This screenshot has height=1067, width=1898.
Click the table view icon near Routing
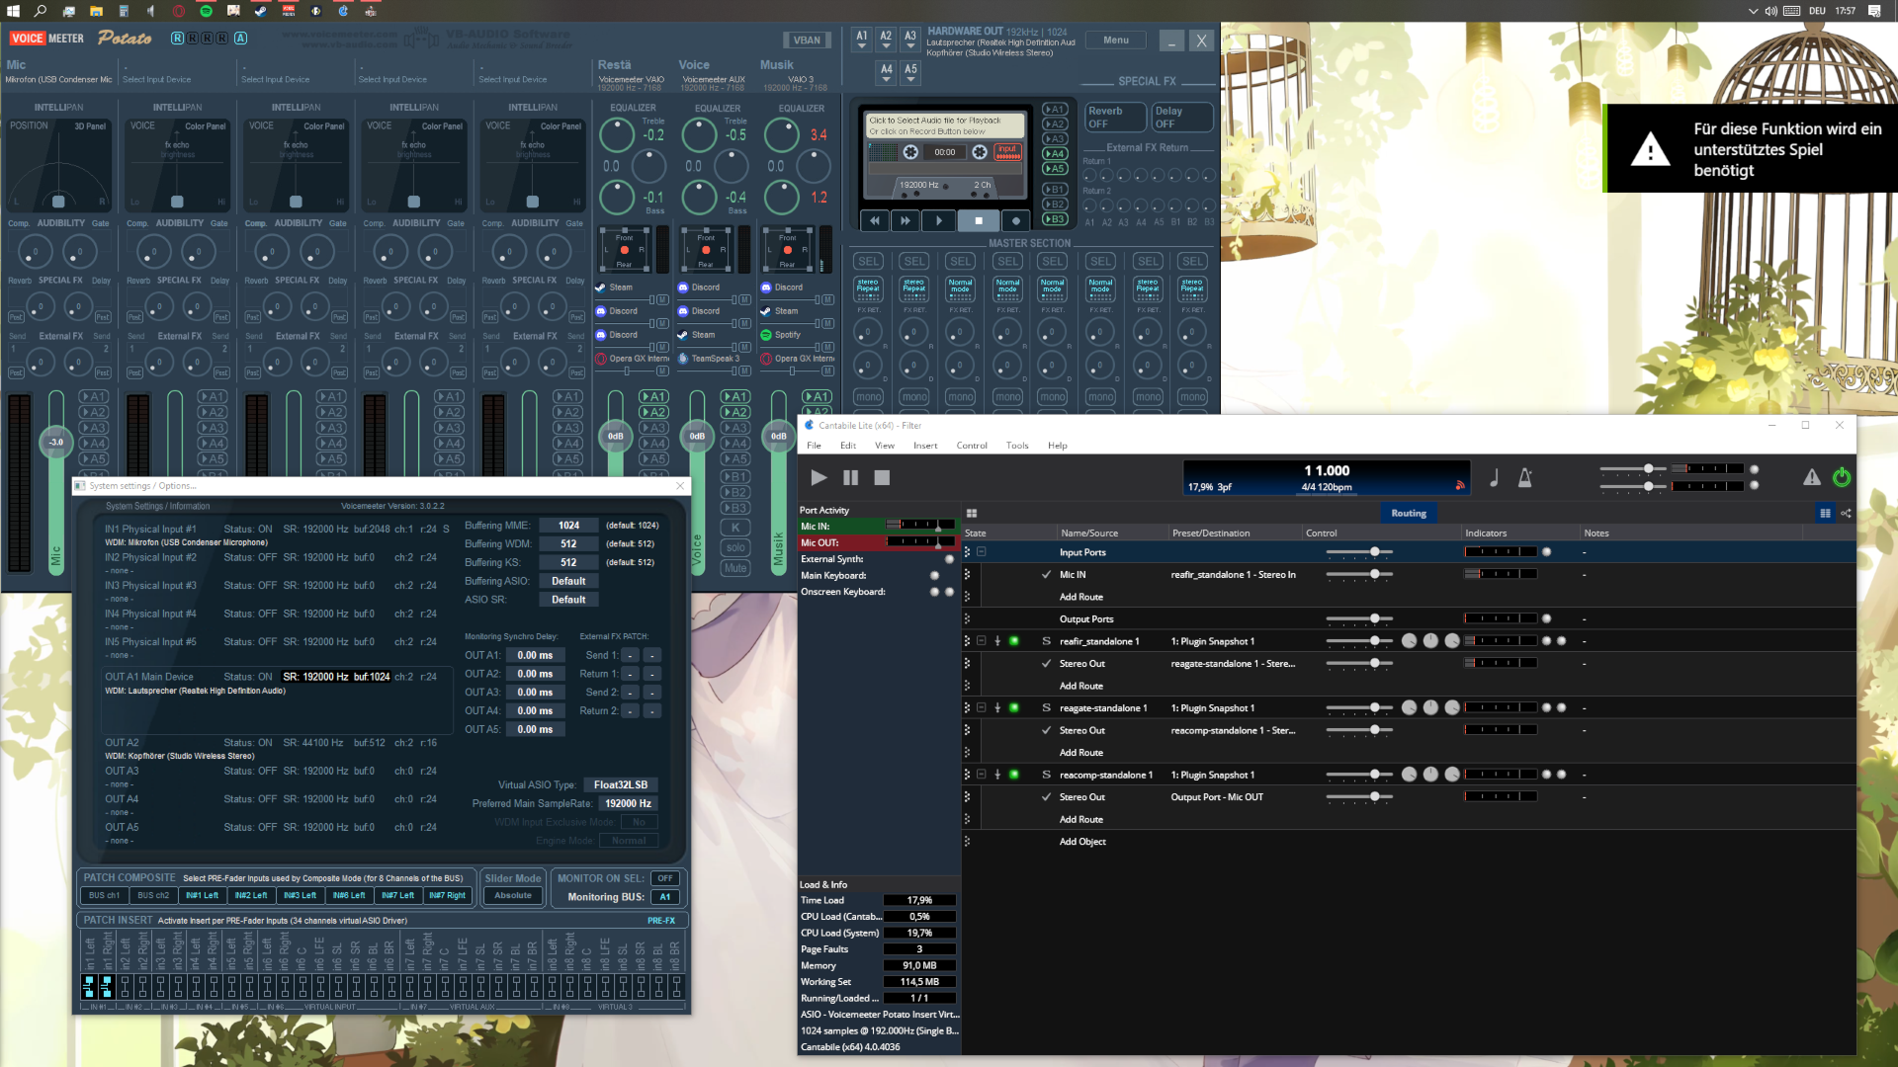1825,513
